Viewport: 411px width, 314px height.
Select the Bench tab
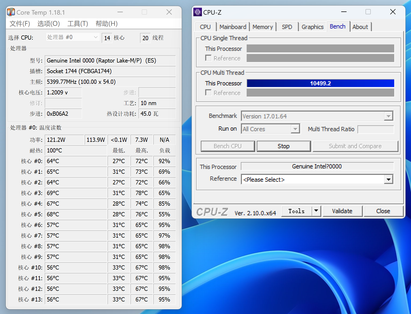(337, 26)
